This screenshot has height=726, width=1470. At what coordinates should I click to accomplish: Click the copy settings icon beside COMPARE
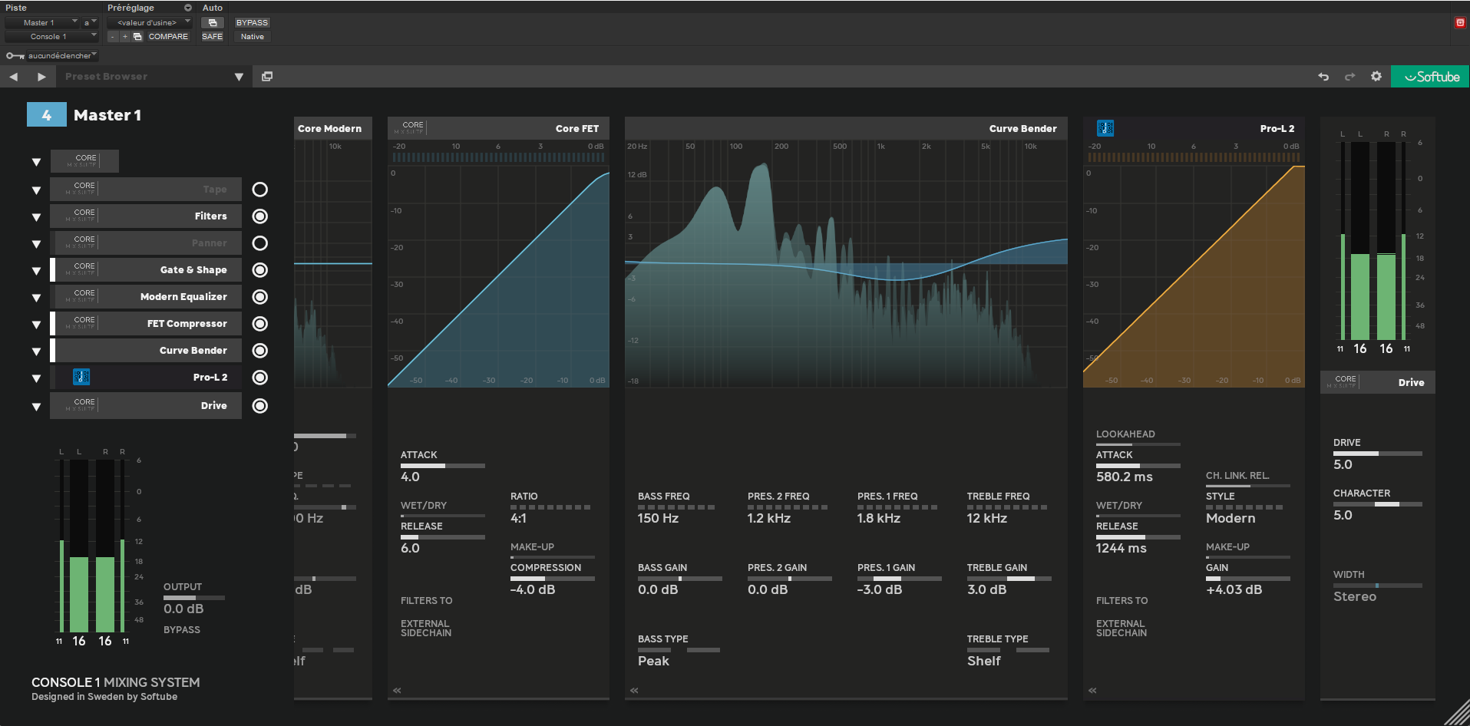[137, 37]
